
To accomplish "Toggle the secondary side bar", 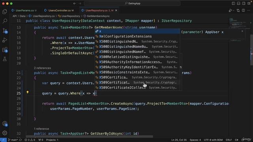I will 244,4.
